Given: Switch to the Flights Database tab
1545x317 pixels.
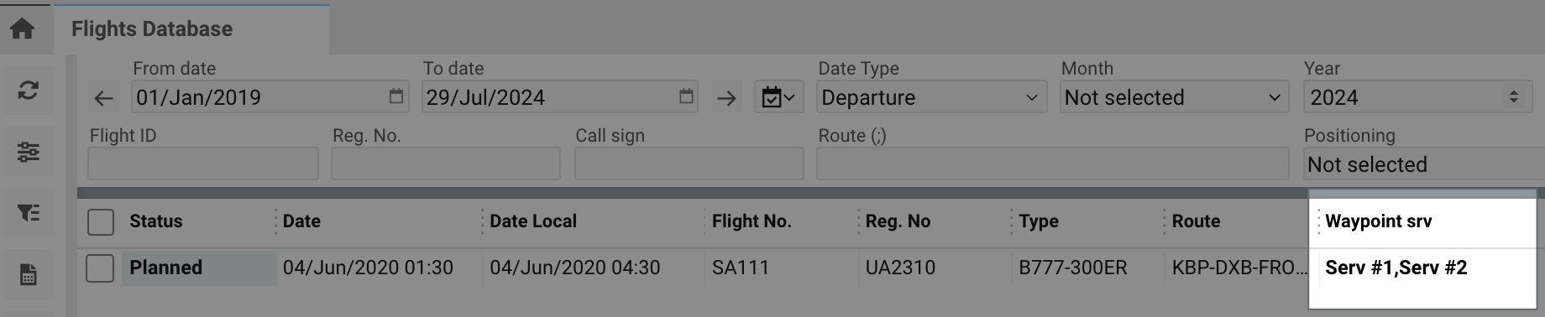Looking at the screenshot, I should click(152, 29).
